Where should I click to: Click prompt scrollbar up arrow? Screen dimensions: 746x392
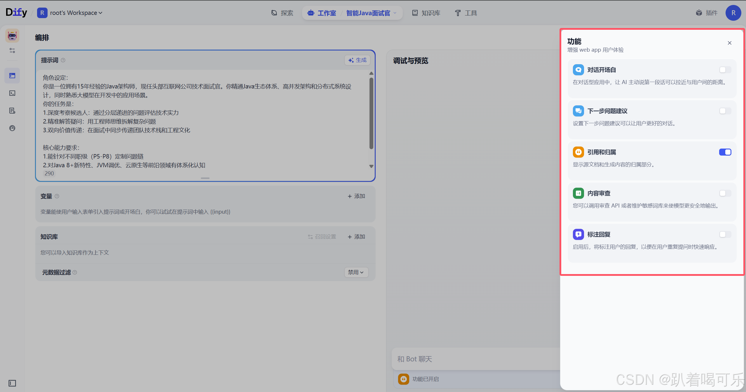(x=371, y=73)
